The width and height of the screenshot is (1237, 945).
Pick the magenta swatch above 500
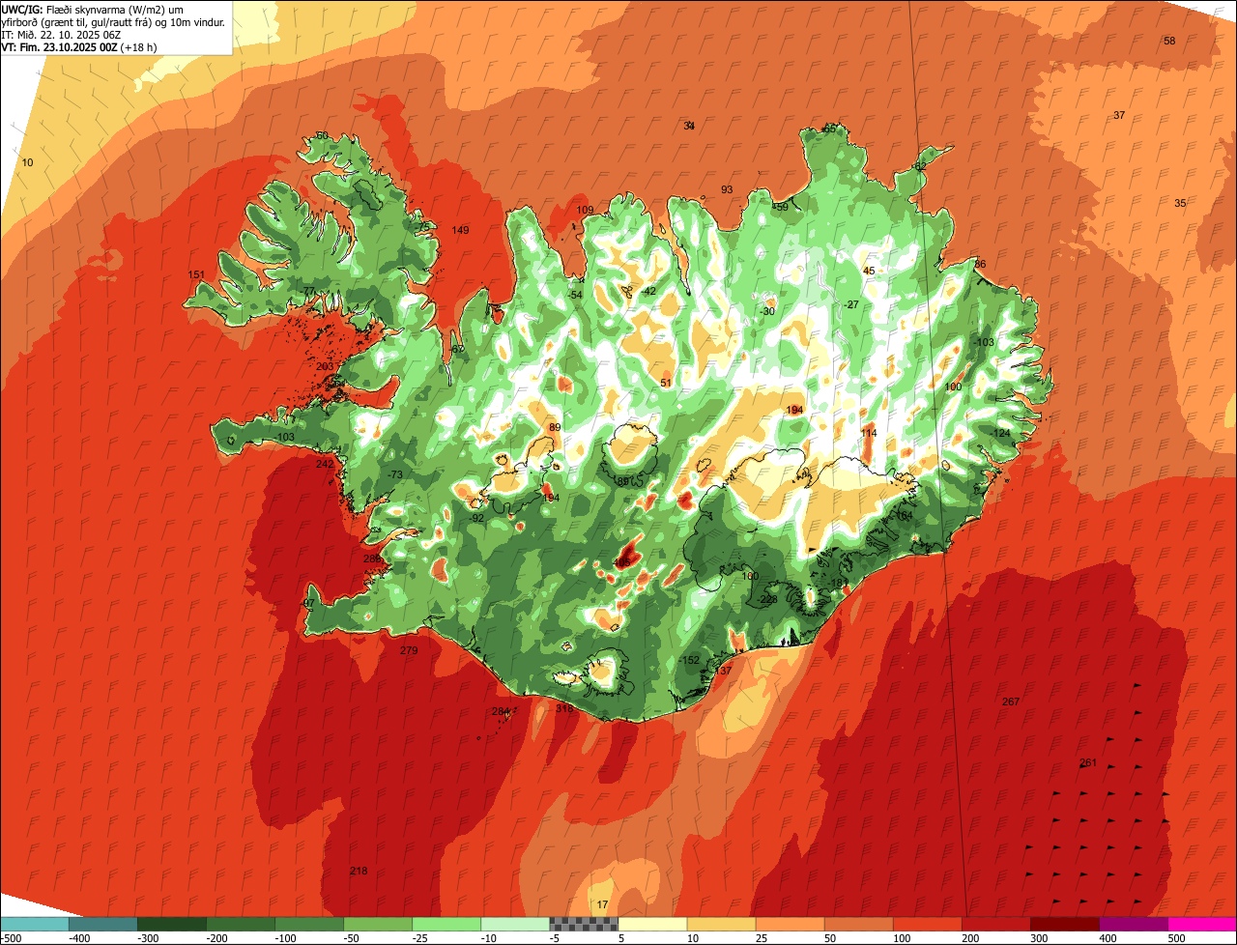[1202, 924]
